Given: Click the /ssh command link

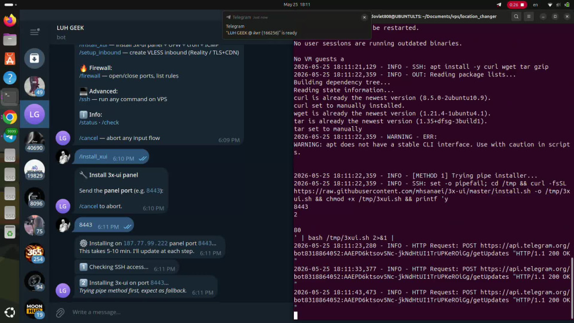Looking at the screenshot, I should click(84, 99).
